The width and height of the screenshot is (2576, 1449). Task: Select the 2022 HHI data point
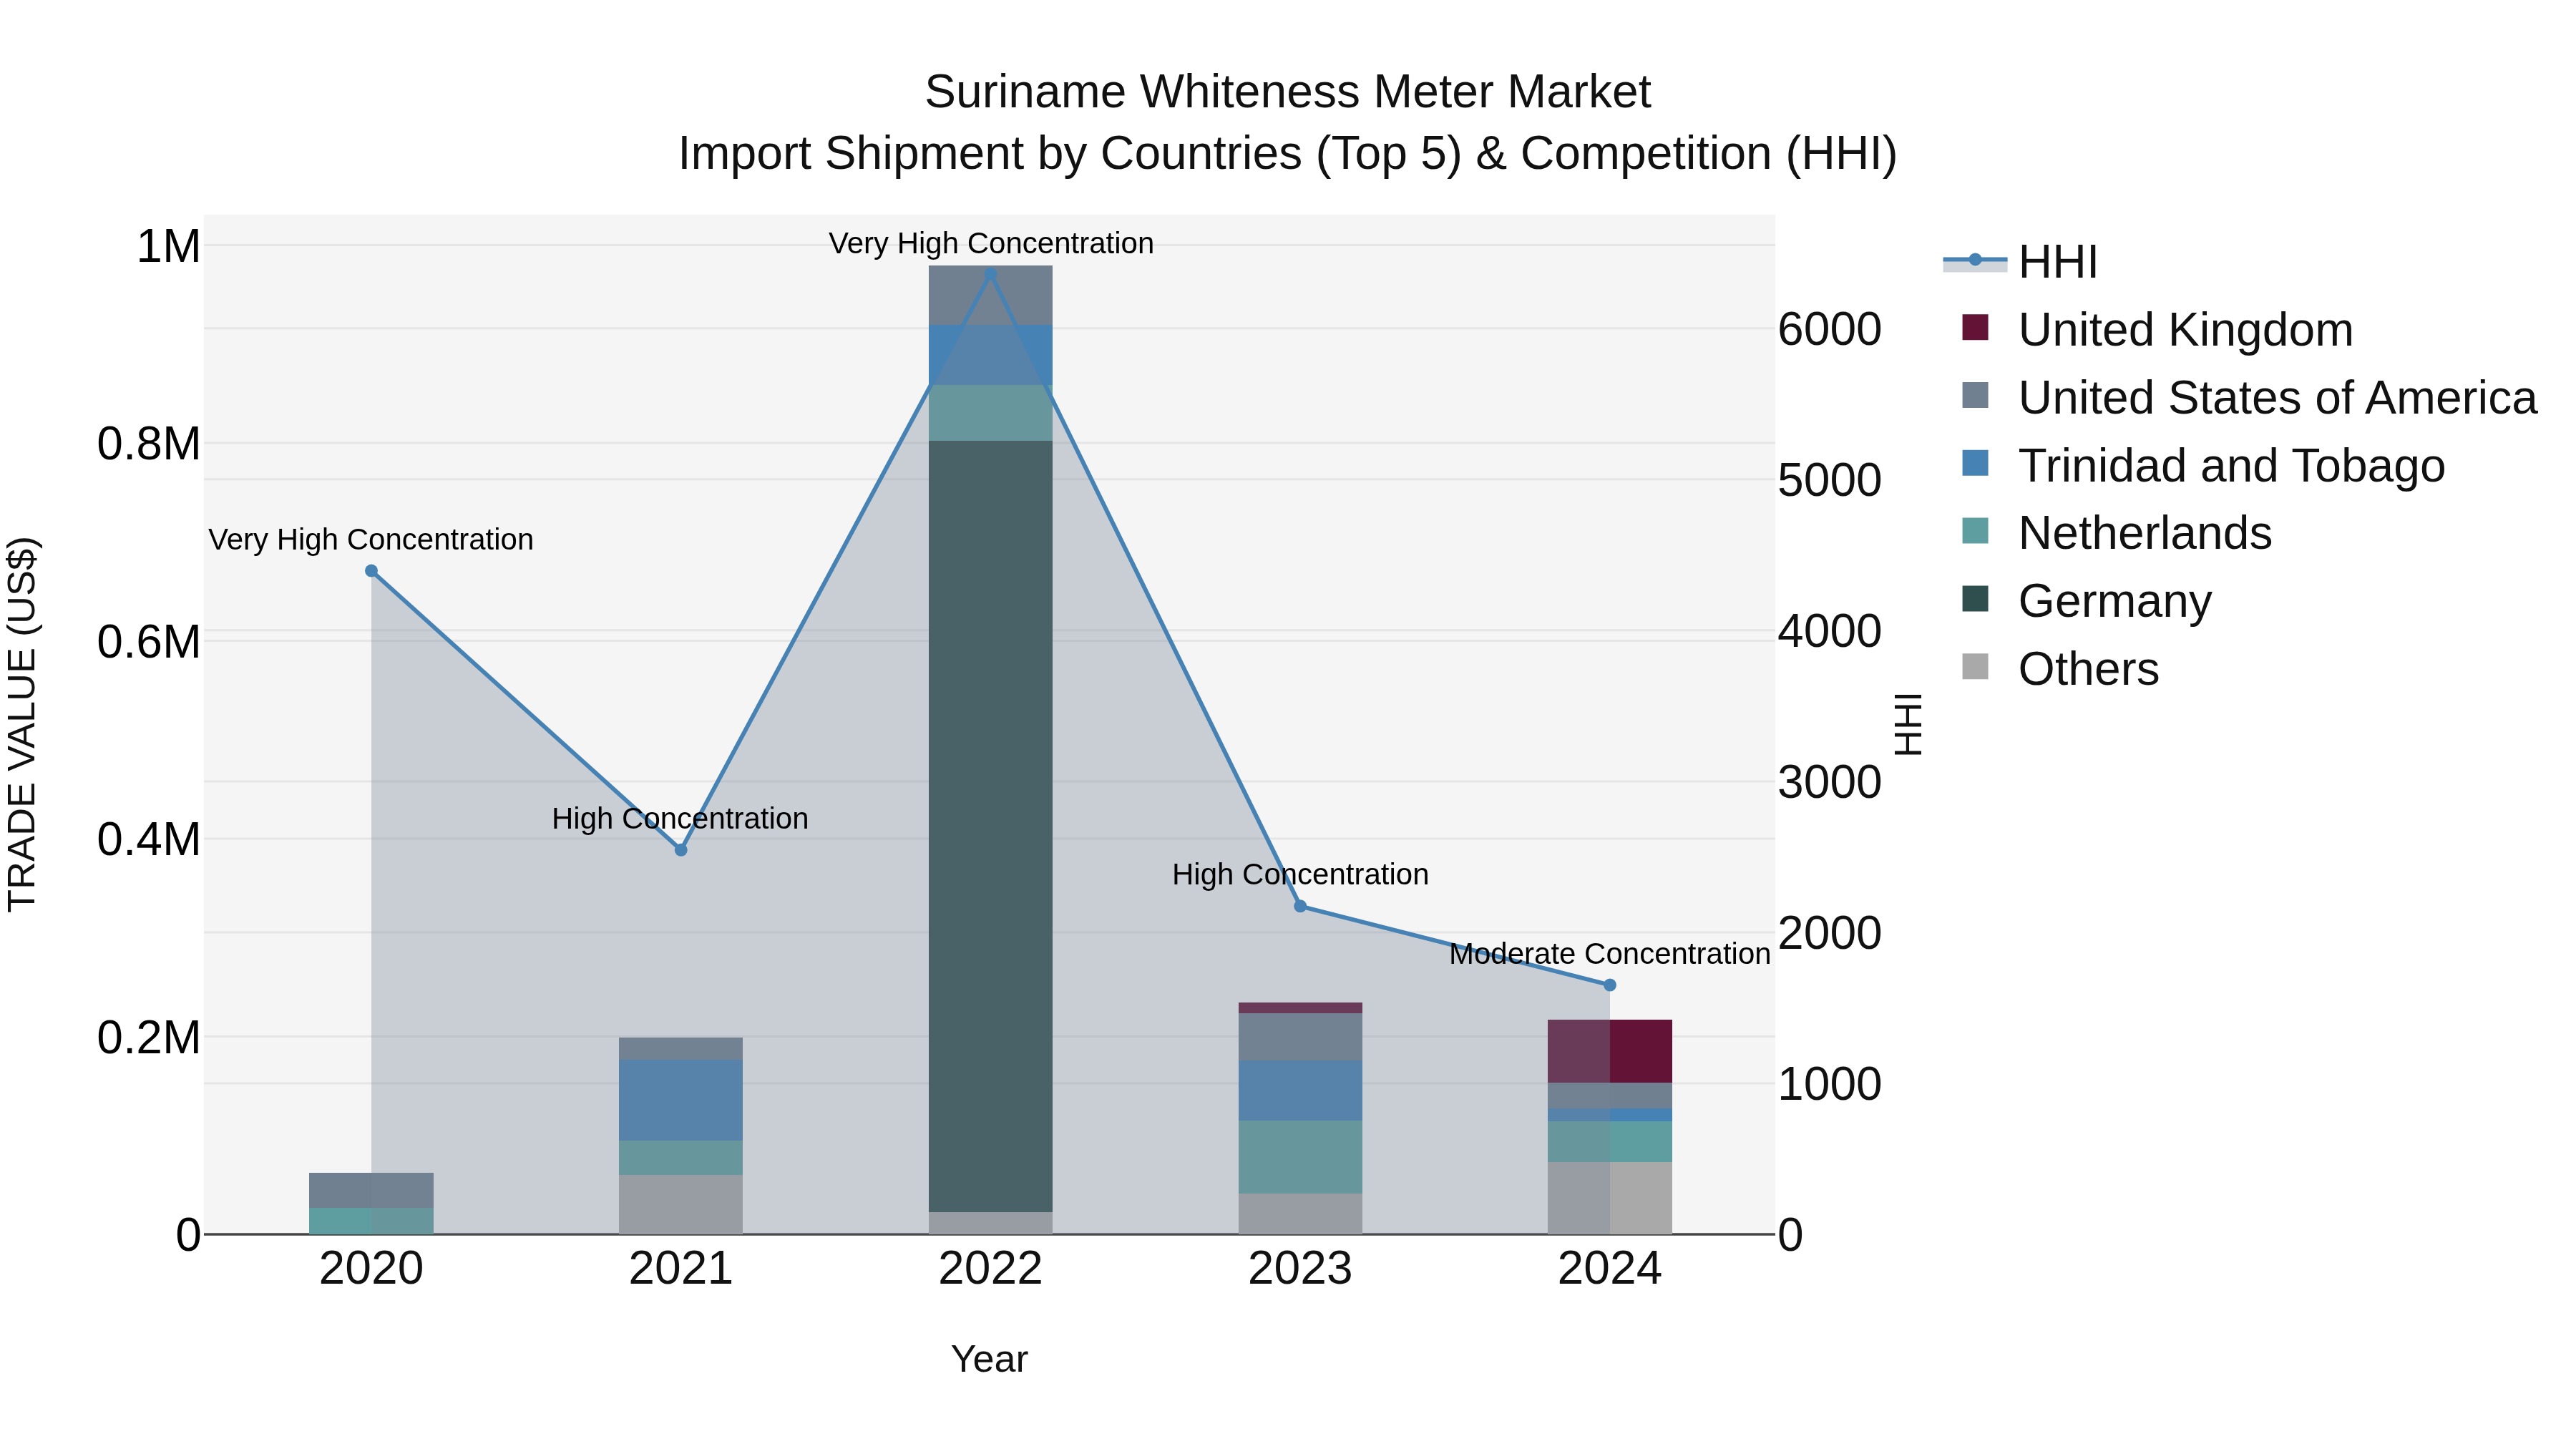[991, 273]
